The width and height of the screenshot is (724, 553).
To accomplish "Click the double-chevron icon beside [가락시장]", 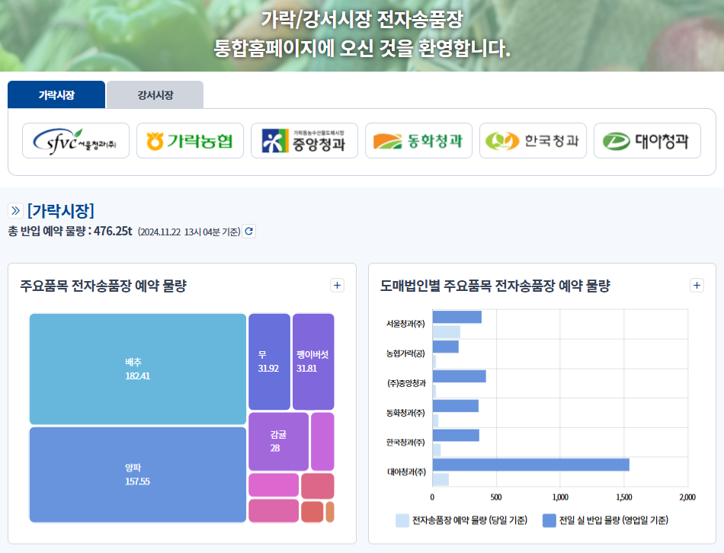I will tap(15, 211).
